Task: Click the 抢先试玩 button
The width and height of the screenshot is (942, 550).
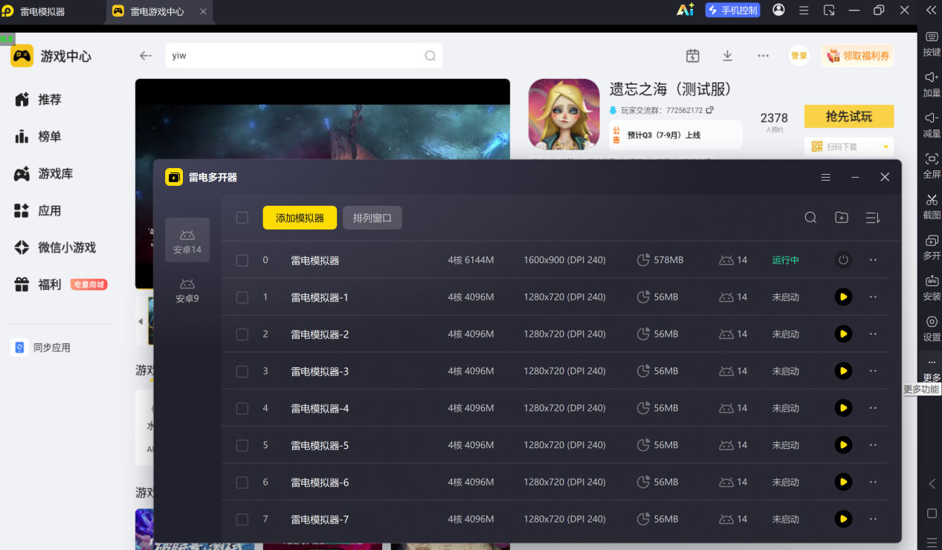Action: [x=849, y=117]
